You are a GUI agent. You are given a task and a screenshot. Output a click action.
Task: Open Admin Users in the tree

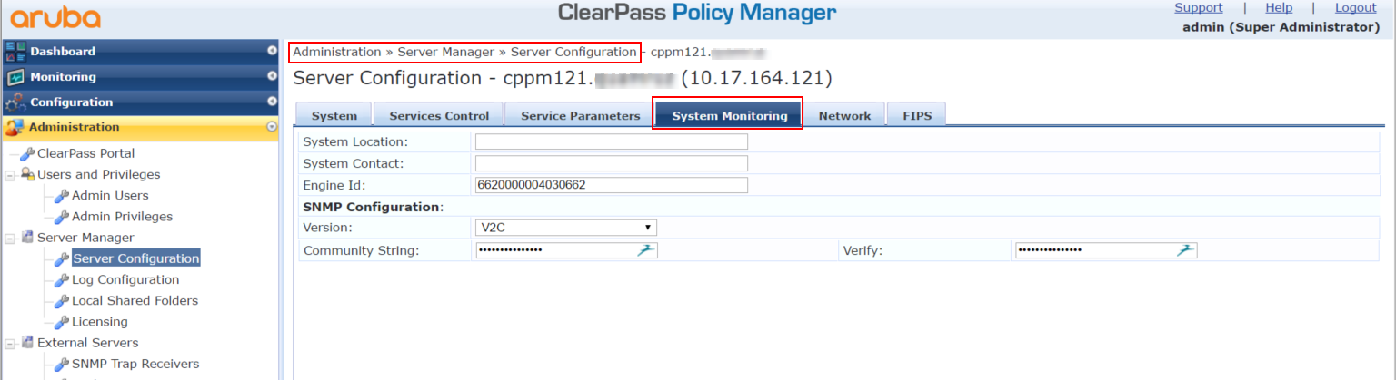click(110, 195)
